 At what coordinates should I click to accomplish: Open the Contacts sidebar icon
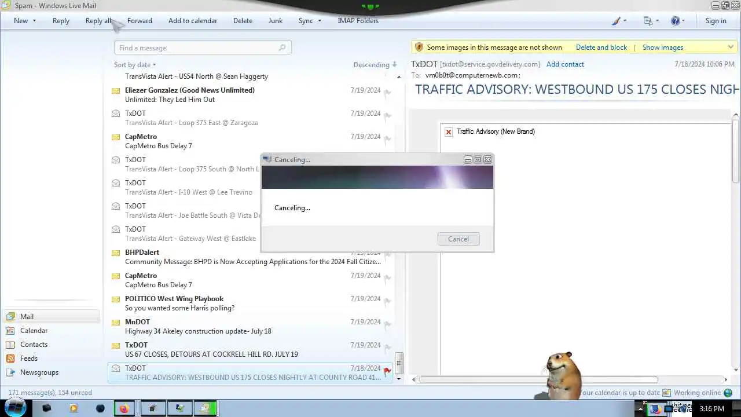10,345
